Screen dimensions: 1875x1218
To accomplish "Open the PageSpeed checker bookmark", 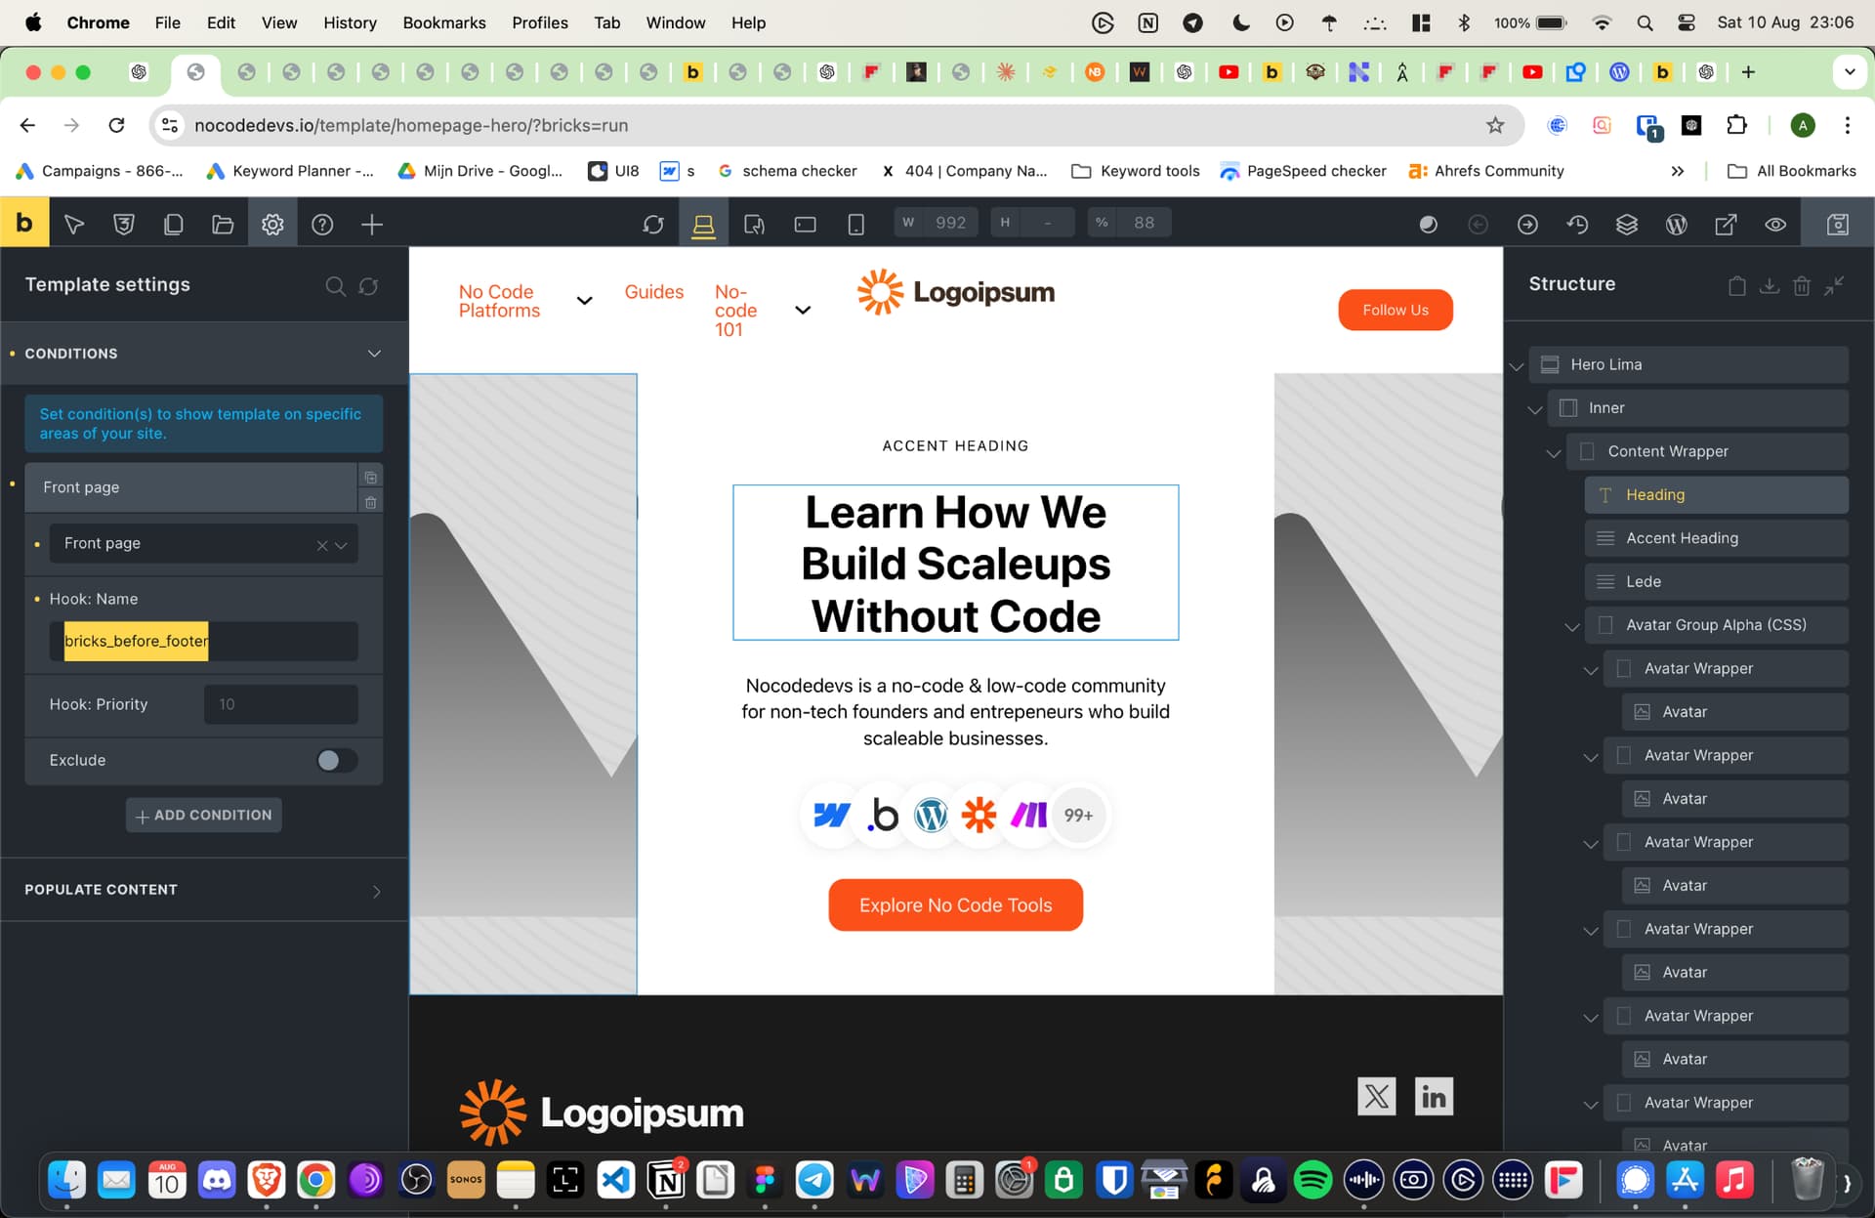I will (x=1304, y=171).
